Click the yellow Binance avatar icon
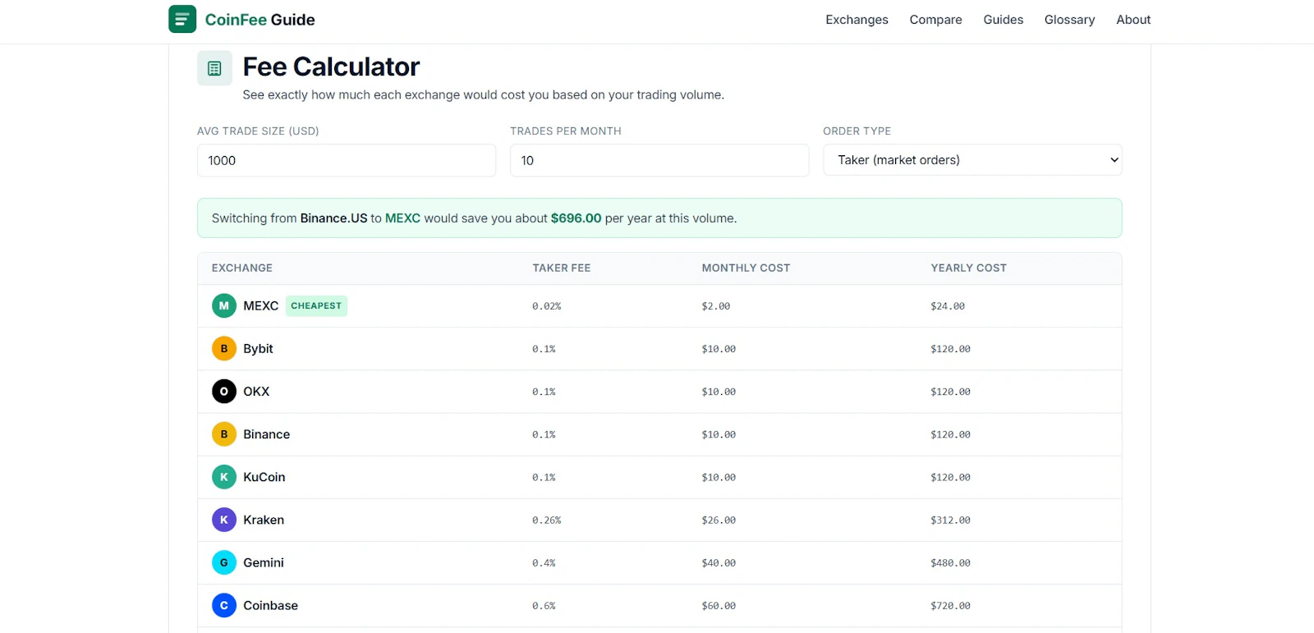The image size is (1314, 633). click(224, 434)
